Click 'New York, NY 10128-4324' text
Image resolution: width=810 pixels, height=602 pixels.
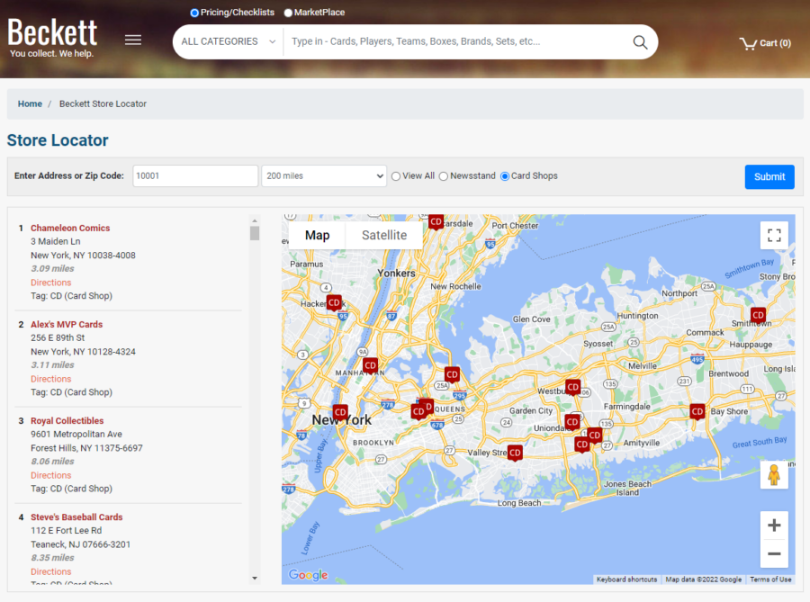tap(83, 352)
